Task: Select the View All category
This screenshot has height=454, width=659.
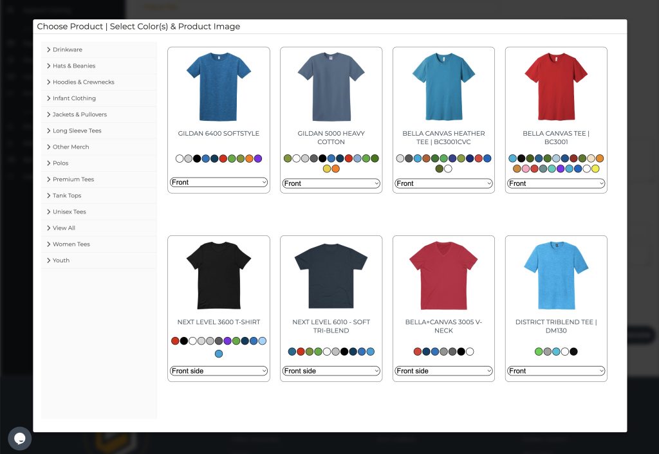Action: coord(64,228)
